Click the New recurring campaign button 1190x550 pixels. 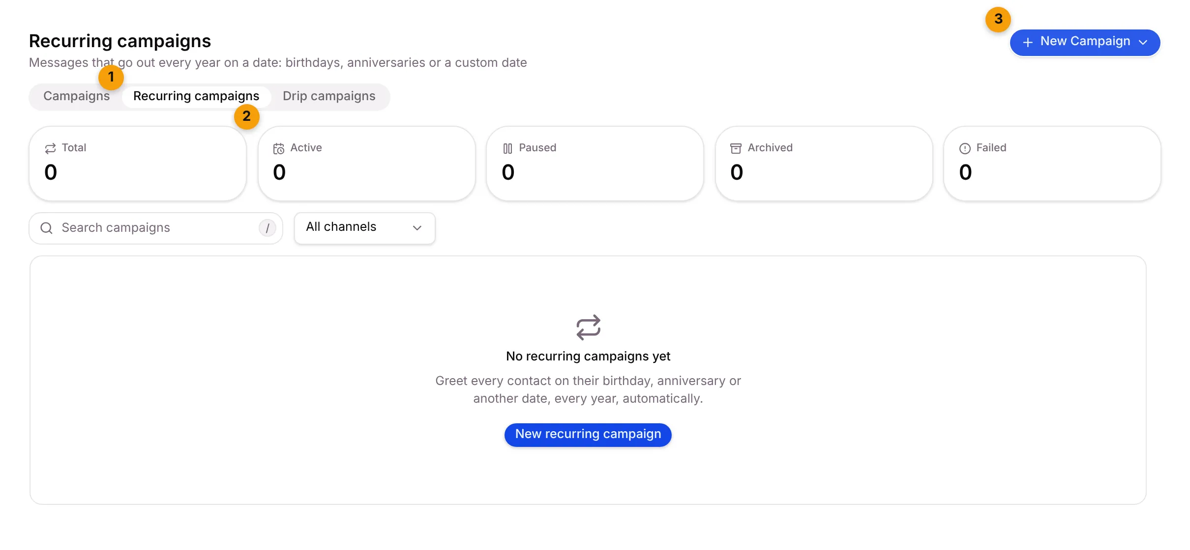pos(588,435)
